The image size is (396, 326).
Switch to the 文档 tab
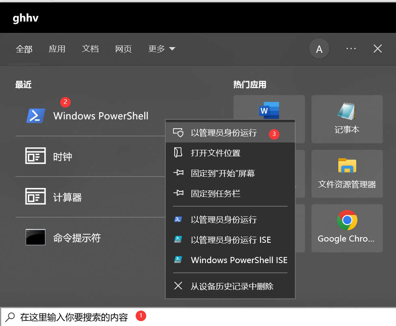[x=90, y=49]
